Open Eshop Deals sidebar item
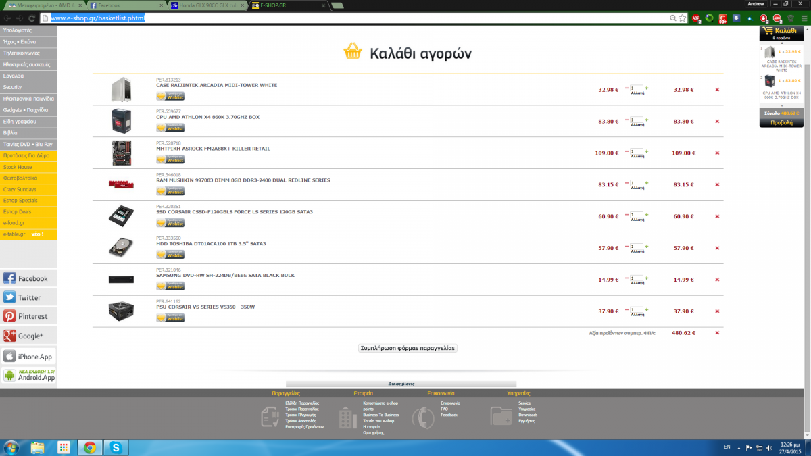The height and width of the screenshot is (456, 811). pyautogui.click(x=28, y=211)
